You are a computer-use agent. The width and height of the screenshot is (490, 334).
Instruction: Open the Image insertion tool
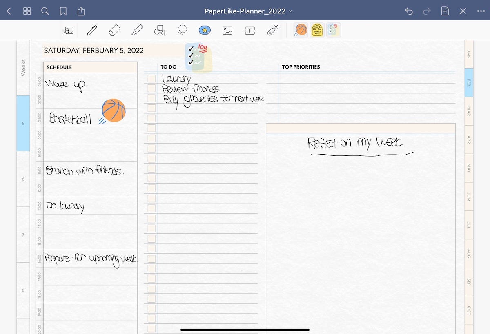(227, 30)
